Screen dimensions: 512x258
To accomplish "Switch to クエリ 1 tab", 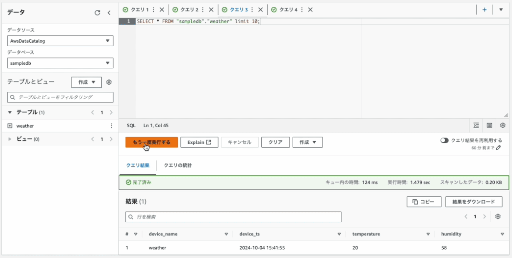I will (140, 10).
